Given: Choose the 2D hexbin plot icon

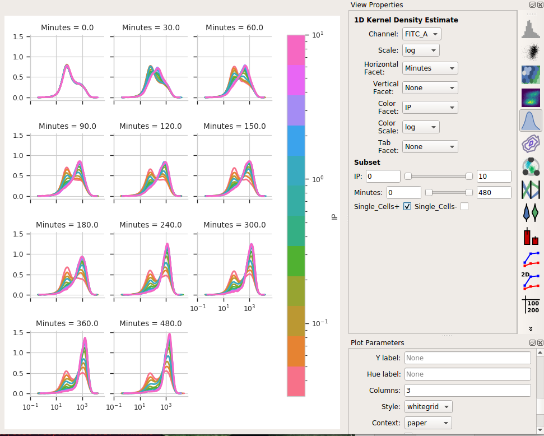Looking at the screenshot, I should (x=531, y=75).
